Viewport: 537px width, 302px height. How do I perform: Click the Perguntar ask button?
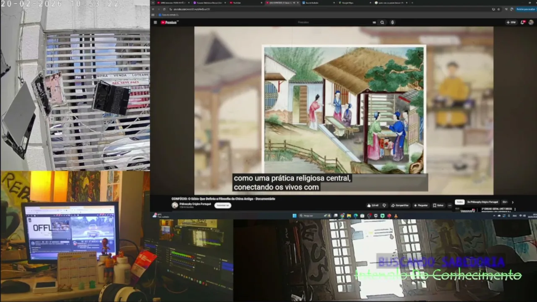click(421, 206)
